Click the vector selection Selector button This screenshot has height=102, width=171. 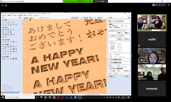click(x=127, y=71)
